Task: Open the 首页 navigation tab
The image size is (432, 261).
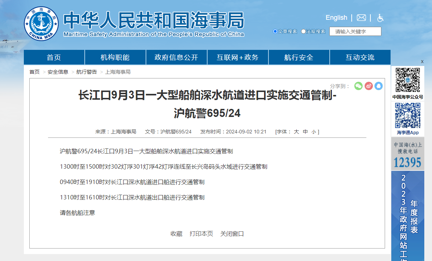Action: click(x=54, y=57)
